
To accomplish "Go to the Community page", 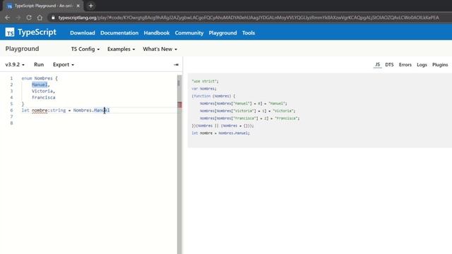I will [189, 33].
